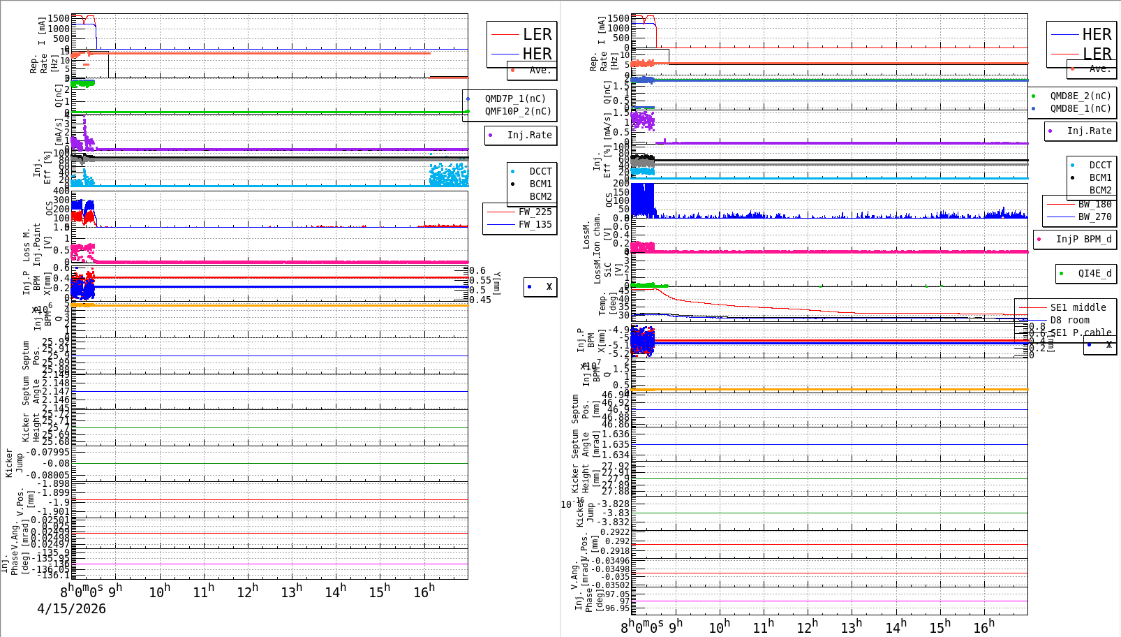Click the 10h tick label in right chart
The height and width of the screenshot is (637, 1121).
coord(720,627)
